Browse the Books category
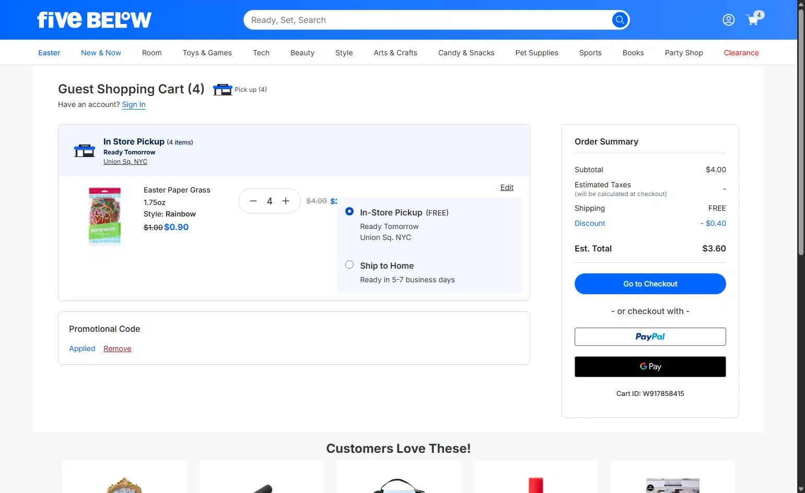Viewport: 805px width, 493px height. click(x=633, y=53)
